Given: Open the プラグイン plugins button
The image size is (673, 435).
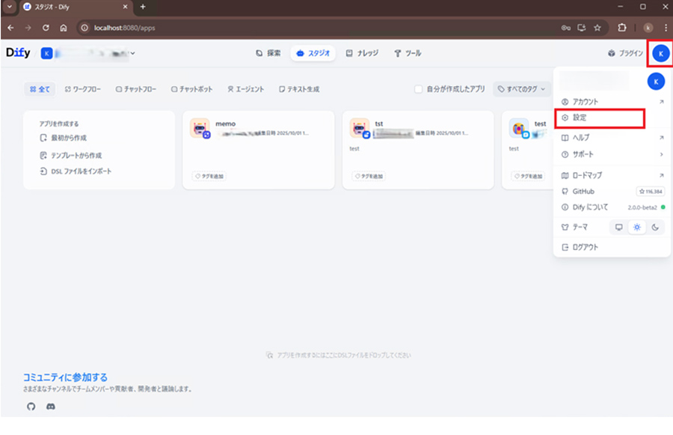Looking at the screenshot, I should point(625,54).
